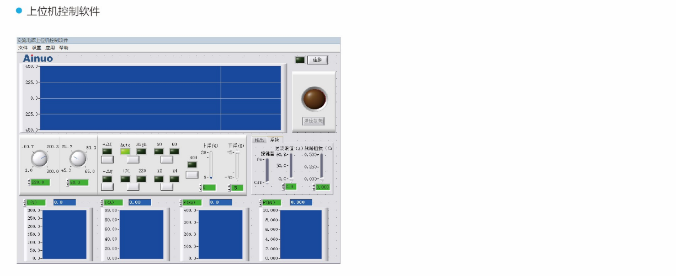The width and height of the screenshot is (676, 276).
Task: Click the High range indicator LED
Action: click(141, 151)
